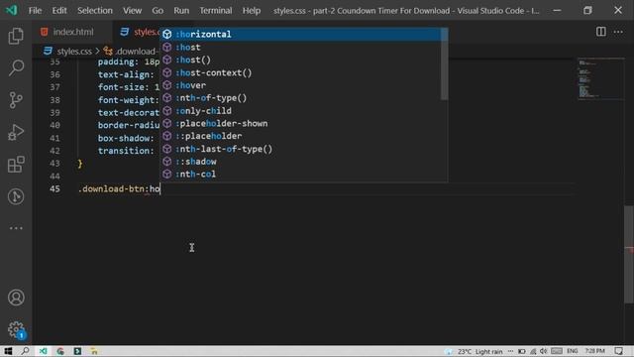Open the Manage gear icon
The height and width of the screenshot is (357, 634).
click(16, 329)
